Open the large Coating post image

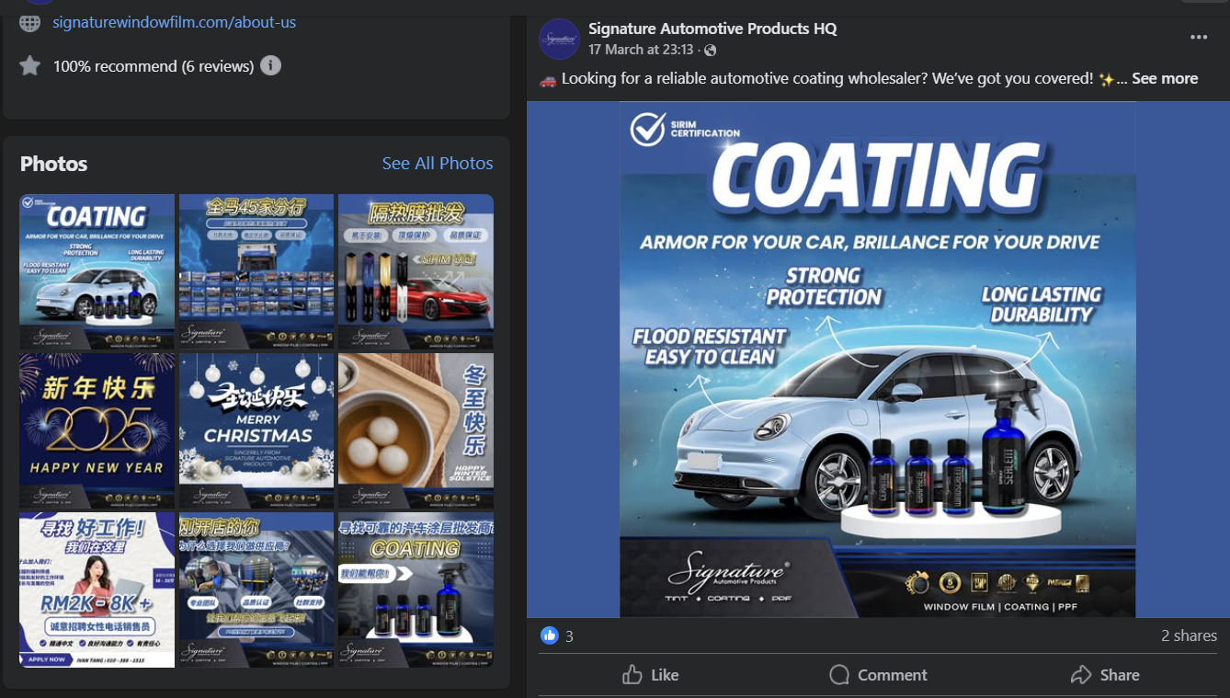tap(877, 359)
